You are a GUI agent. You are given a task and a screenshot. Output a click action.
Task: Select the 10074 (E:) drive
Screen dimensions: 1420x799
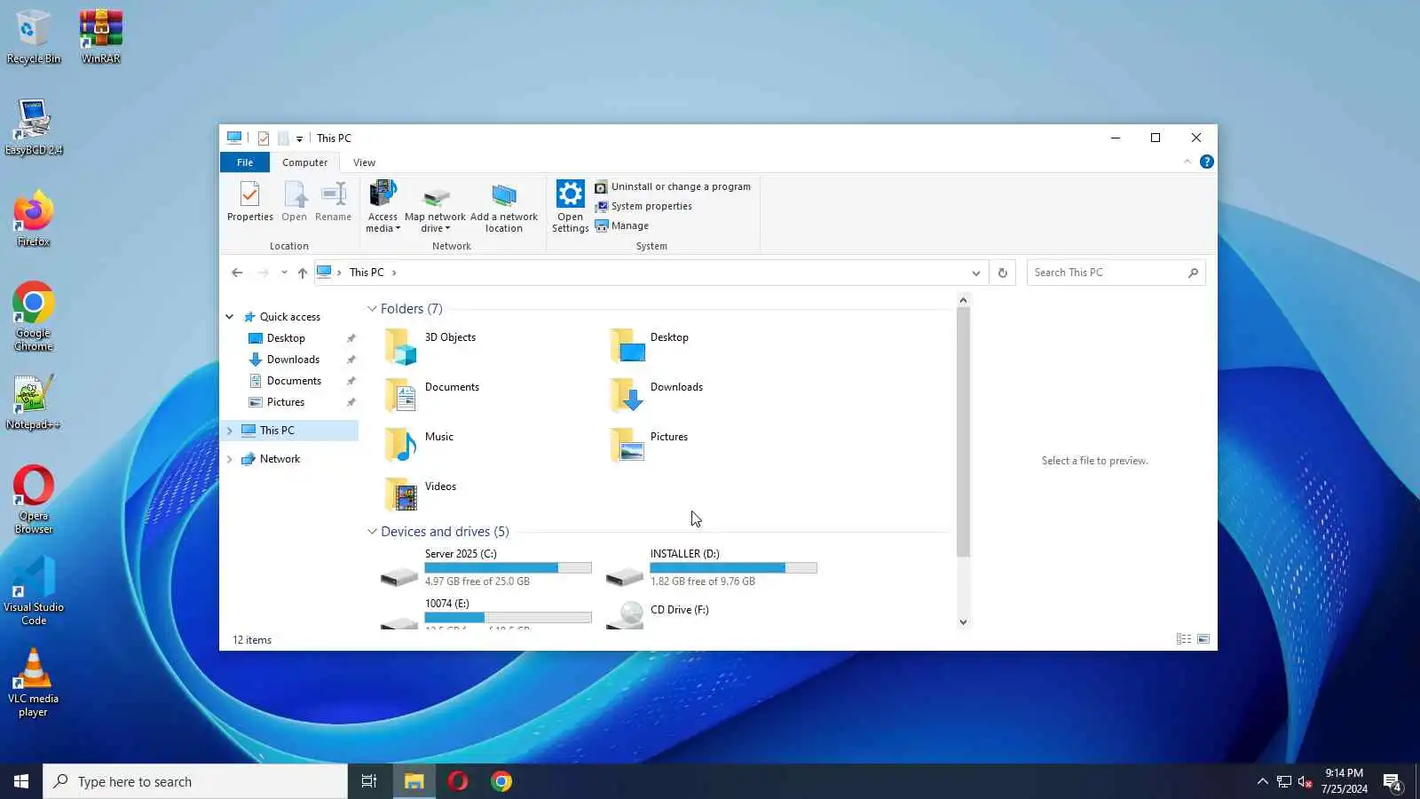(486, 613)
